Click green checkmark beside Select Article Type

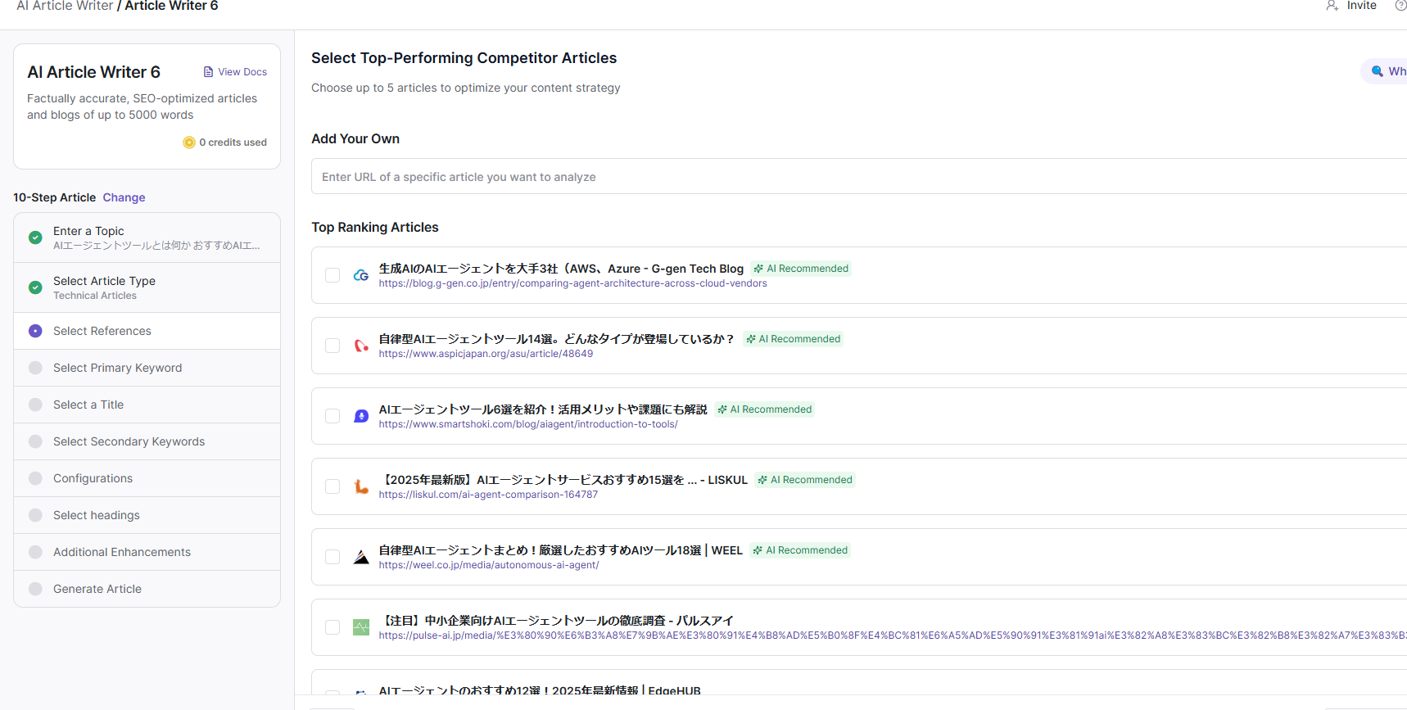tap(35, 287)
